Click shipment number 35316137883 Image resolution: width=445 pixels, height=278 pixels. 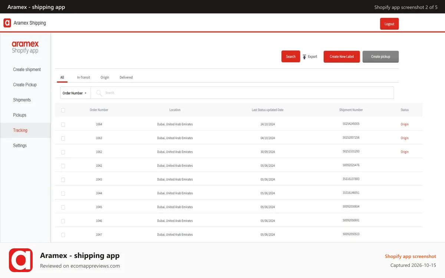coord(351,179)
